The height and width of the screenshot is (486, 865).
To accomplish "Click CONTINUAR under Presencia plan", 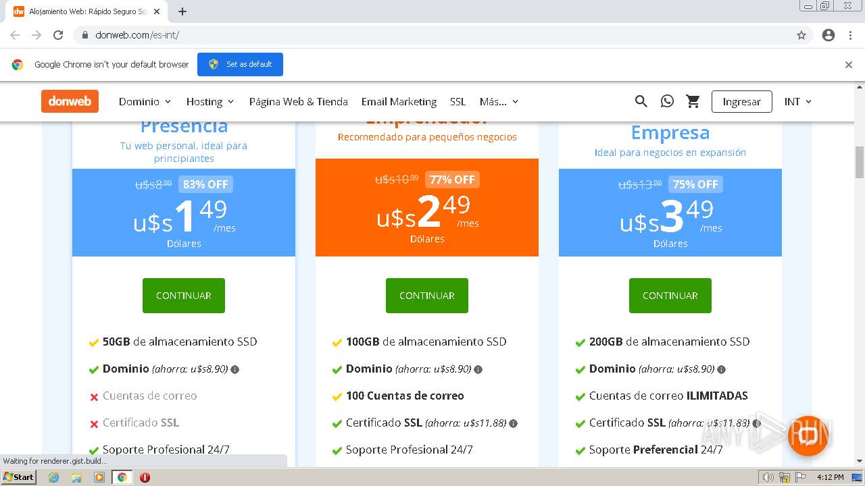I will [x=184, y=296].
